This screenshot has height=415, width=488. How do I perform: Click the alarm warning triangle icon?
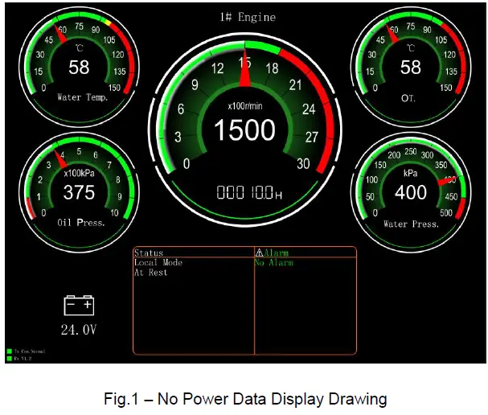259,253
